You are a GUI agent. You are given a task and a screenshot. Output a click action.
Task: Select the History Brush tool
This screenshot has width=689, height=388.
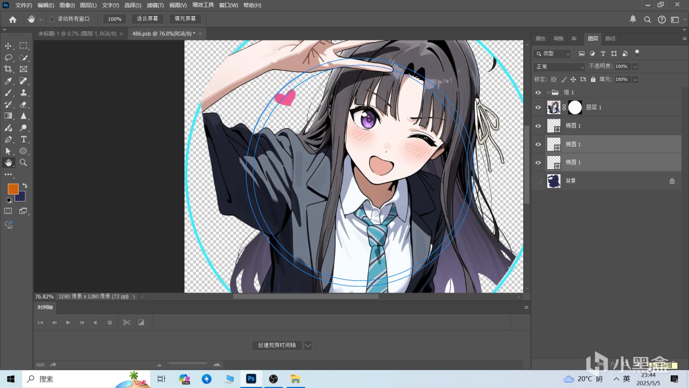[8, 104]
